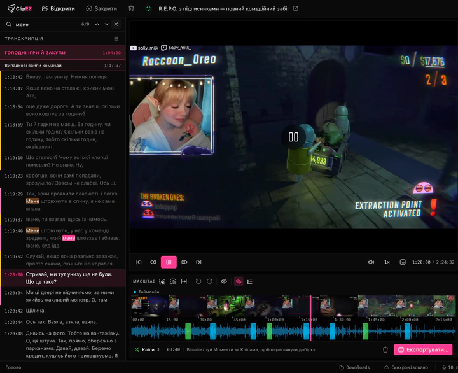Open the 1× playback speed selector
The width and height of the screenshot is (458, 373).
(387, 262)
